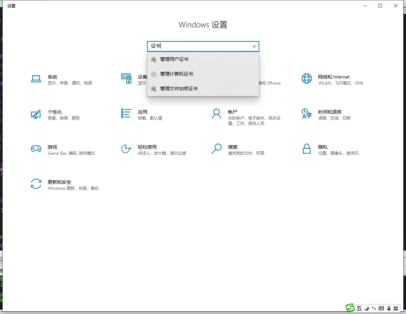Open the 游戏 controller icon

pos(36,149)
